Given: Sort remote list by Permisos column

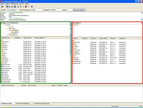Looking at the screenshot, I should pos(113,38).
